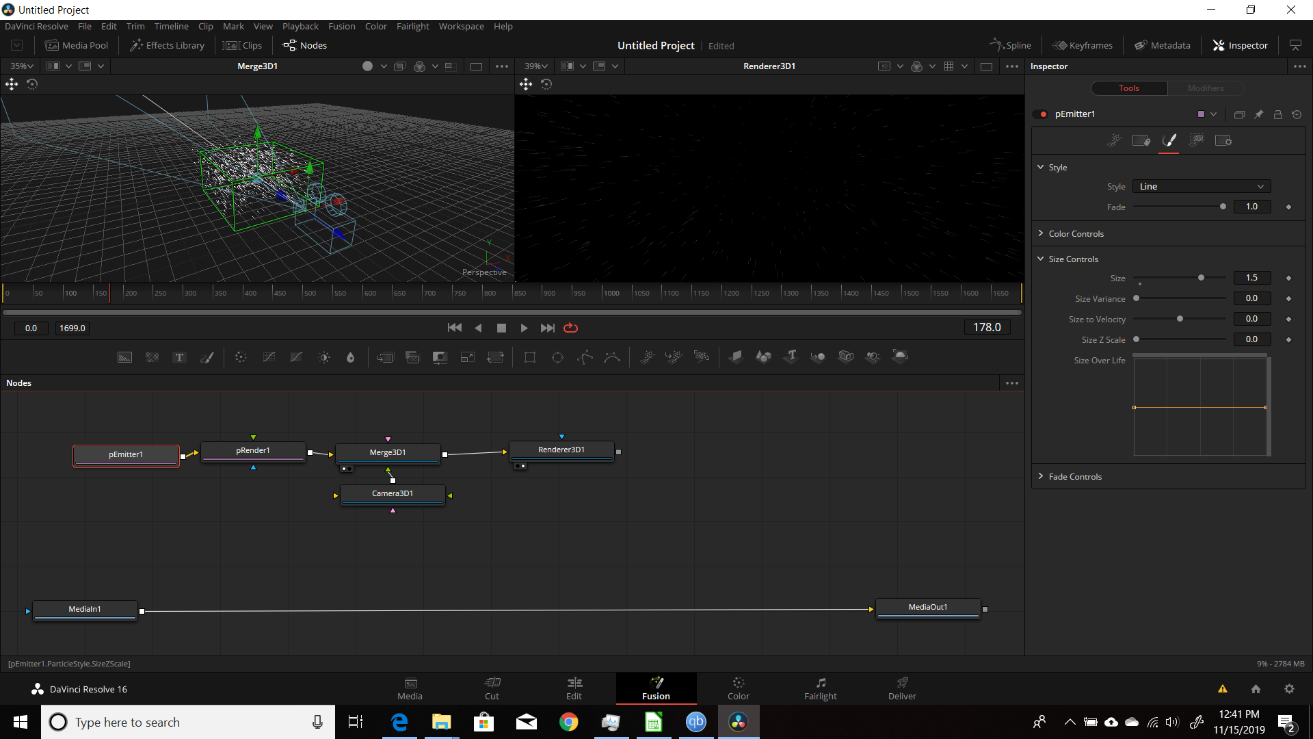The image size is (1313, 739).
Task: Add a Rectangle mask tool
Action: click(530, 357)
